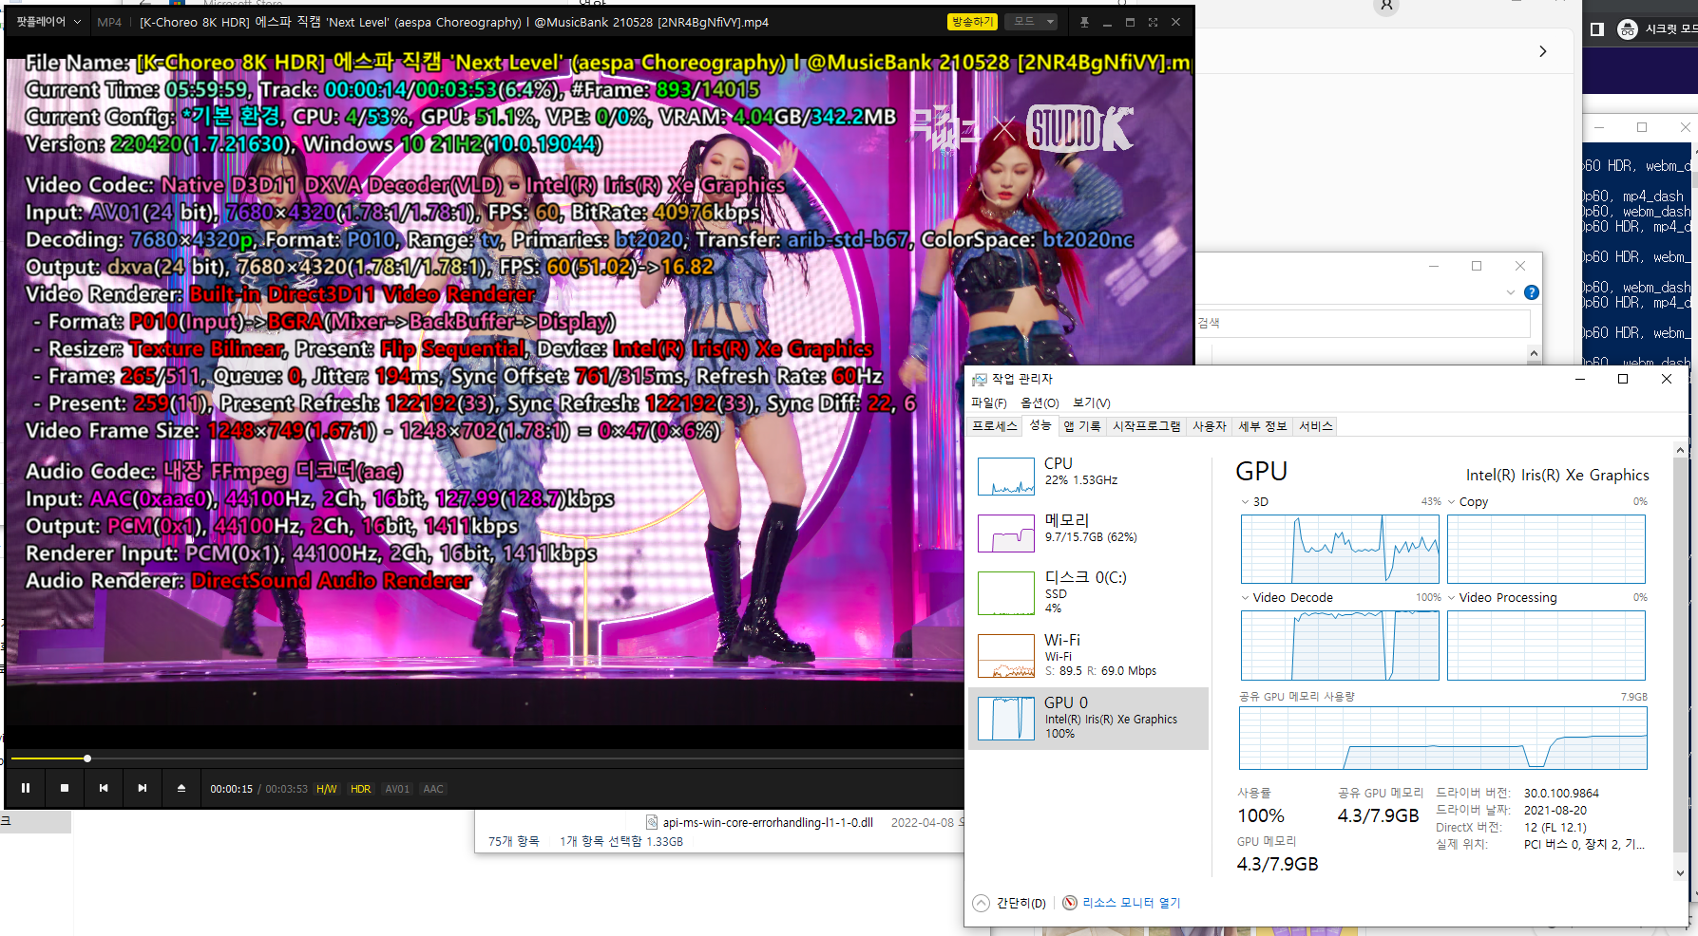Select the 디스크 0(C:) performance item

[1088, 592]
